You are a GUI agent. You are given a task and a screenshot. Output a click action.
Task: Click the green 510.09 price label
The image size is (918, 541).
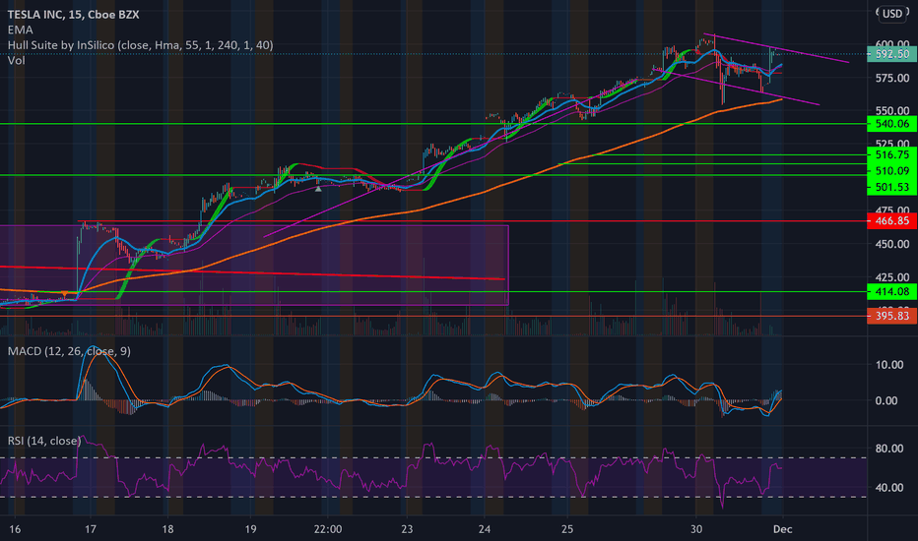(891, 171)
